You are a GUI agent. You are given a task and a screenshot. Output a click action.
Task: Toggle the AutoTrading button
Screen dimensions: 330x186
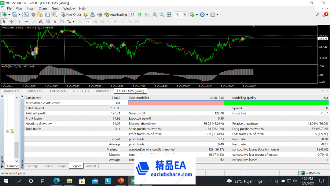[116, 15]
